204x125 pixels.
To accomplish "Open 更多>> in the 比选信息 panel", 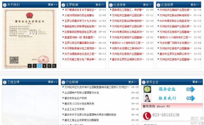I will pyautogui.click(x=147, y=5).
